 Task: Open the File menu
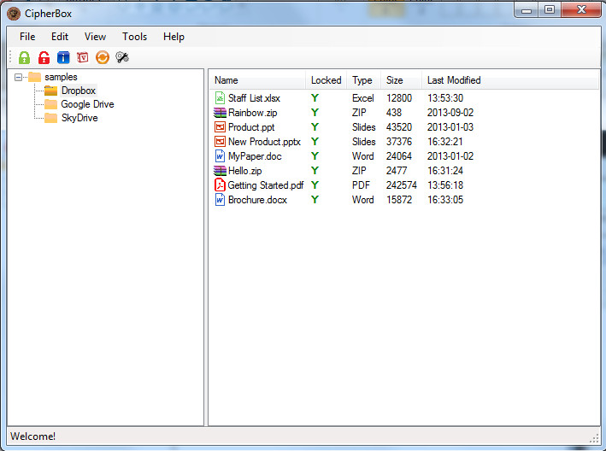coord(27,37)
